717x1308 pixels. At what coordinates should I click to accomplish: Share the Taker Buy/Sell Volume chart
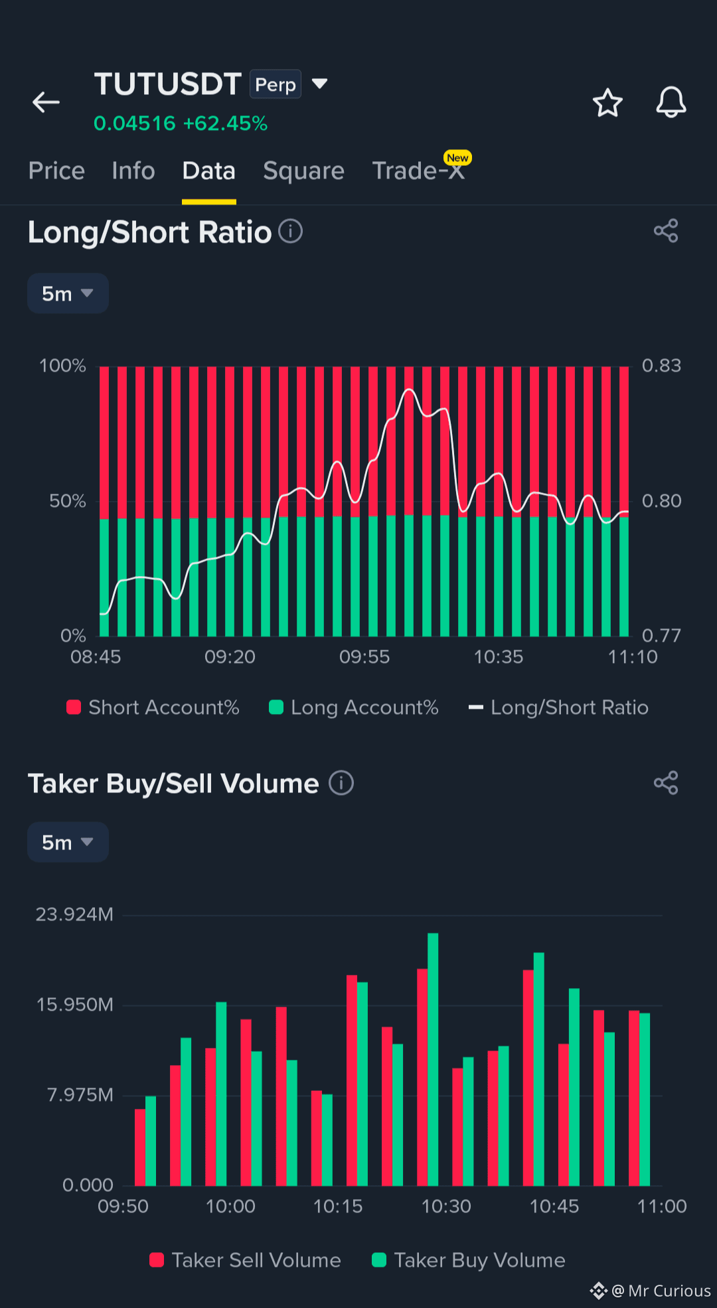[666, 782]
